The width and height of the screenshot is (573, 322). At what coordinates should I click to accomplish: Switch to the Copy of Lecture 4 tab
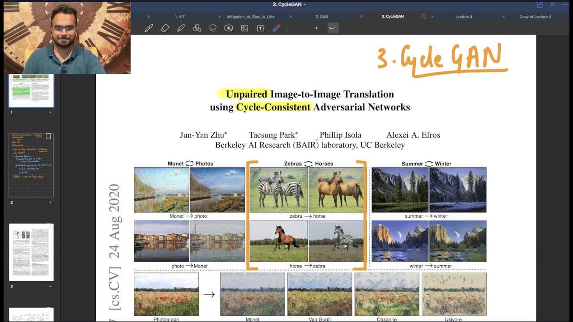535,17
